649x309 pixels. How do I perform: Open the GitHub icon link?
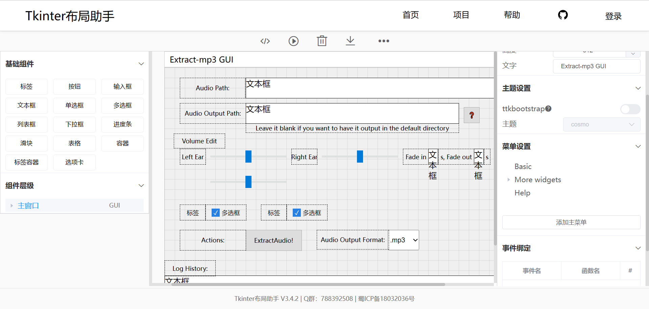(563, 15)
